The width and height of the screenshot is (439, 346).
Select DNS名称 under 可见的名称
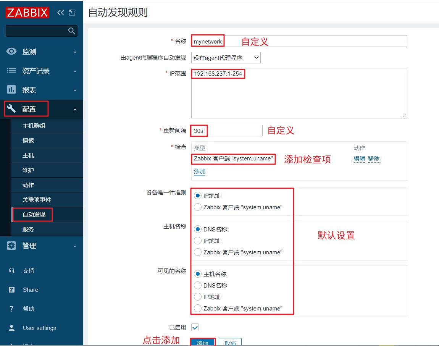(x=198, y=285)
